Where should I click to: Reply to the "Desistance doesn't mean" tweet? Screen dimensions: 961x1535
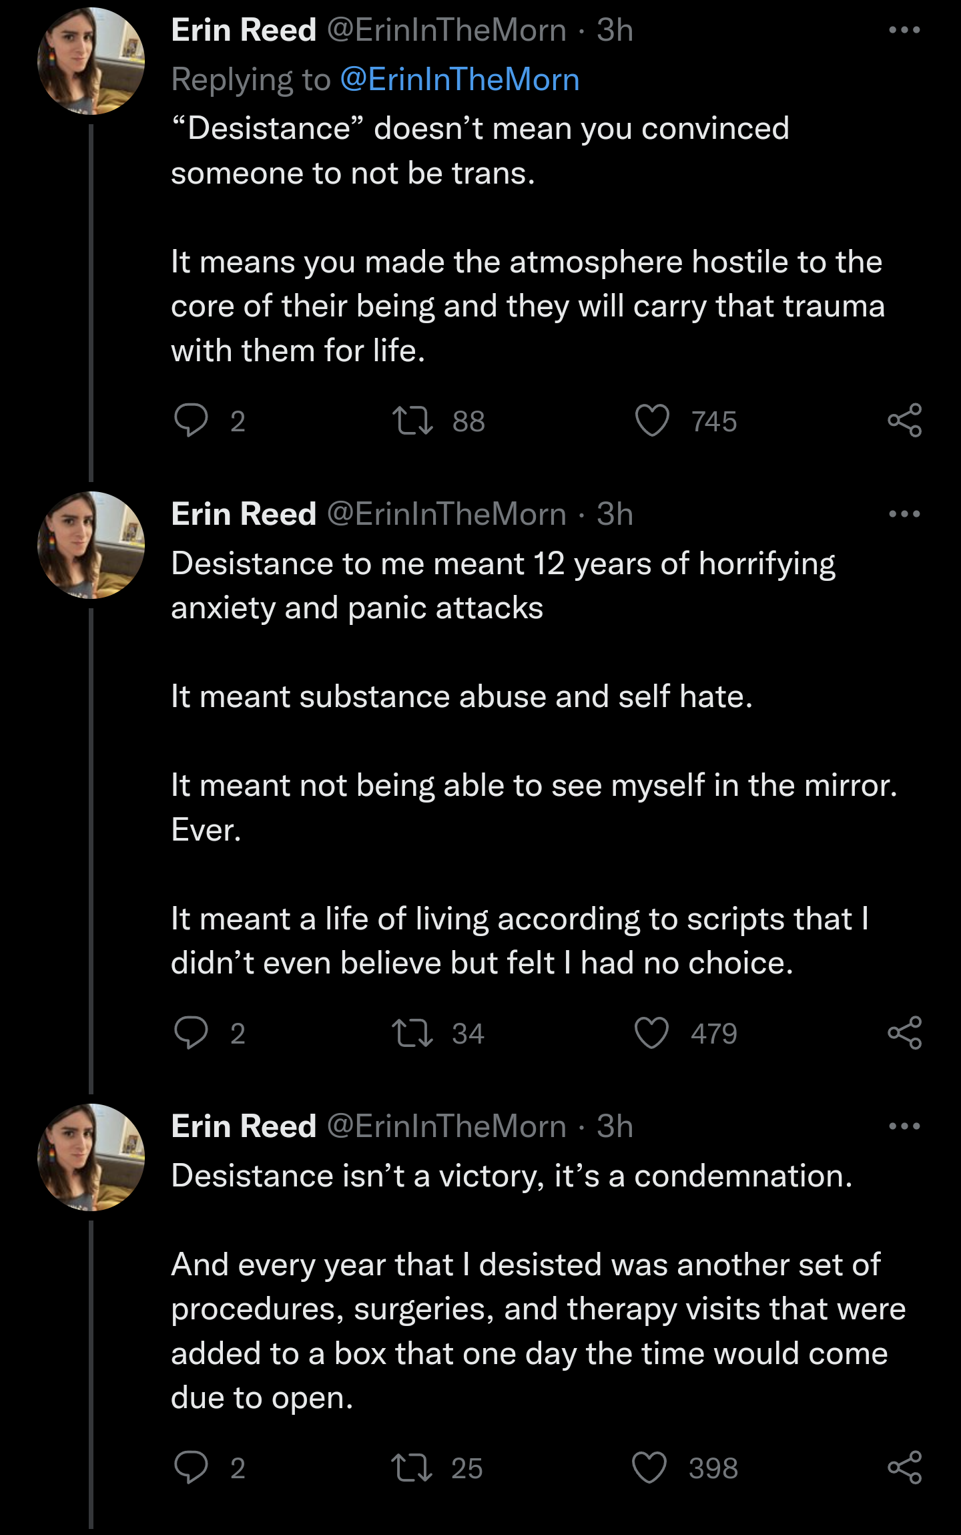tap(191, 421)
